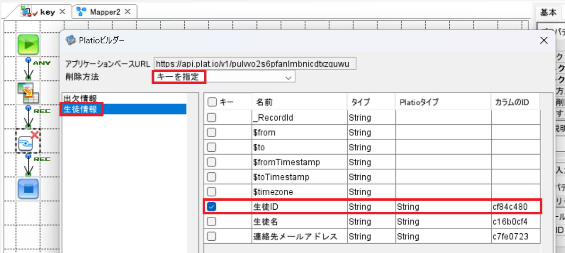Click the 生徒ID name cell

pyautogui.click(x=300, y=207)
